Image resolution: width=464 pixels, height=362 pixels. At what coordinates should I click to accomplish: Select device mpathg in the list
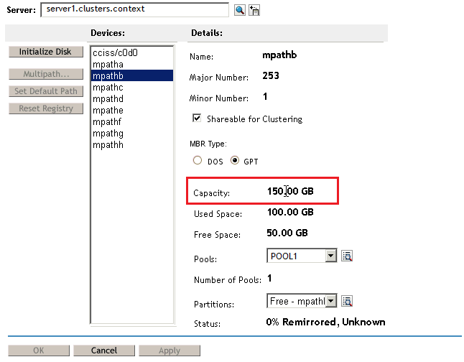[132, 134]
